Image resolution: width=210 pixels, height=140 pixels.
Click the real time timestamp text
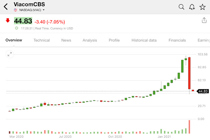click(47, 29)
